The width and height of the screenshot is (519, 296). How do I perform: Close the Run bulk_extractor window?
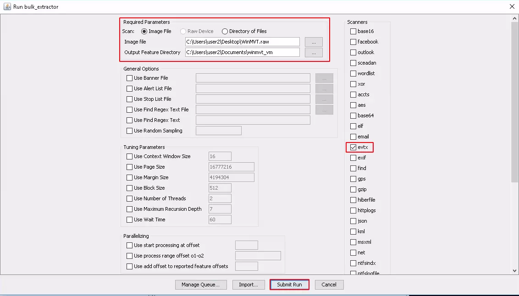pos(512,6)
